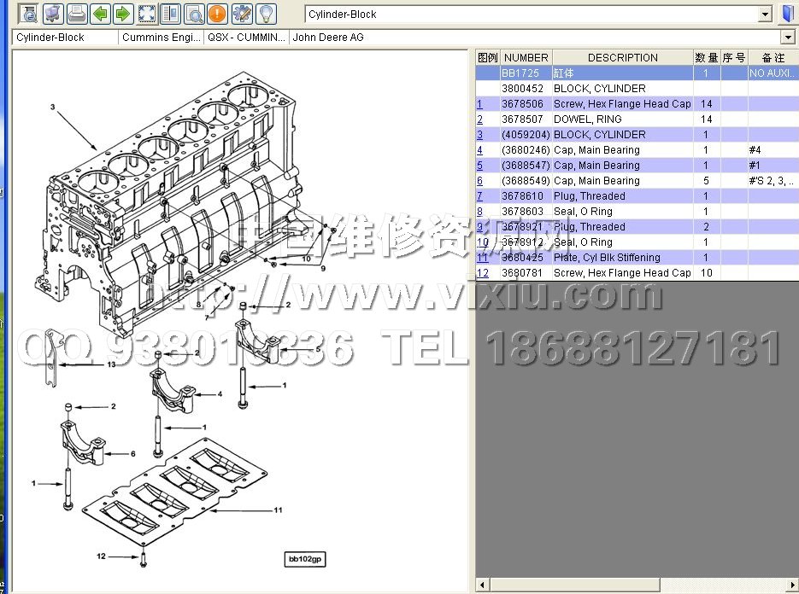799x594 pixels.
Task: Open the Cylinder-Block dropdown arrow
Action: [766, 15]
